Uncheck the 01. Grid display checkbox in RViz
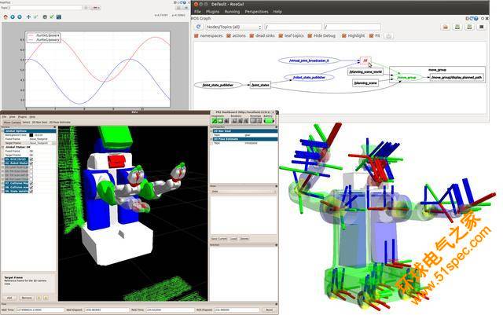This screenshot has width=503, height=315. [31, 159]
